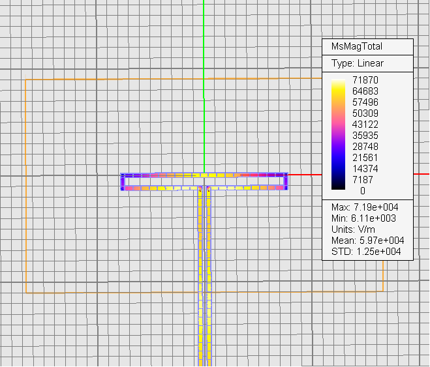
Task: Select the STD: 1.25e+004 statistic
Action: coord(365,252)
